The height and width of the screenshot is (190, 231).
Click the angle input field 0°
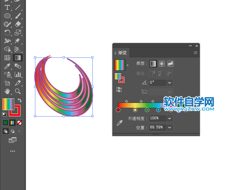click(158, 83)
